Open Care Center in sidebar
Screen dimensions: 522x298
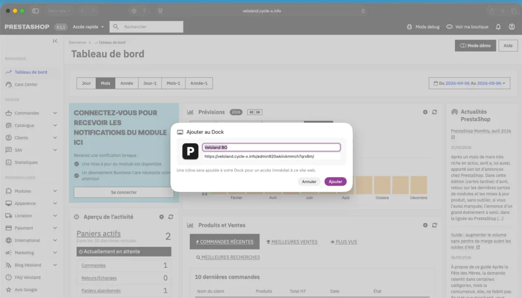point(26,84)
